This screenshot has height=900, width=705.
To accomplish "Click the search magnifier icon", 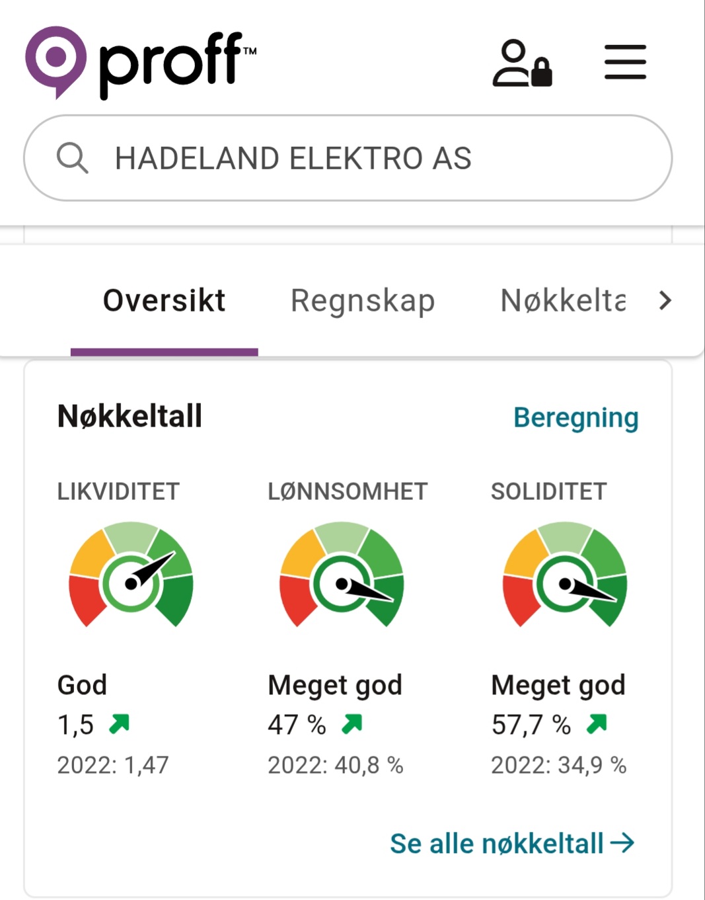I will coord(72,158).
